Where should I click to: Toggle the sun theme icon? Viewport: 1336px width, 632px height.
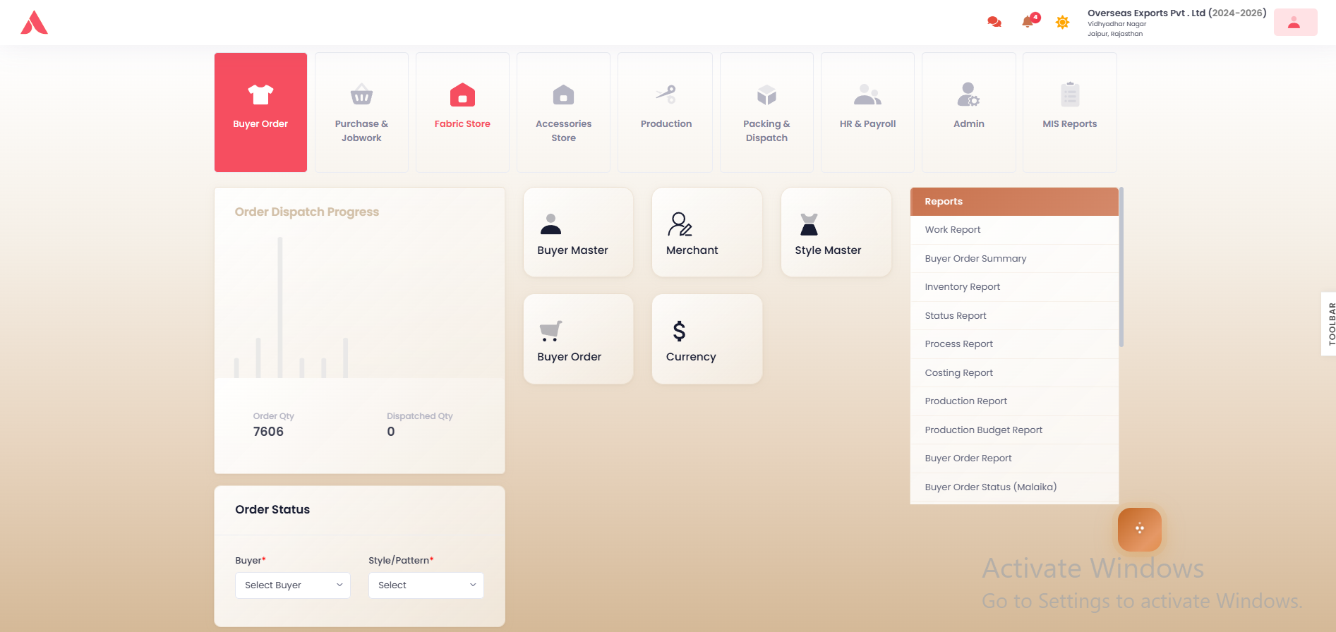1062,23
